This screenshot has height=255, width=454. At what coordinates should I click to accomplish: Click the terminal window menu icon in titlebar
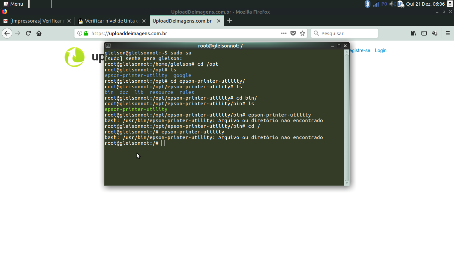pyautogui.click(x=108, y=46)
